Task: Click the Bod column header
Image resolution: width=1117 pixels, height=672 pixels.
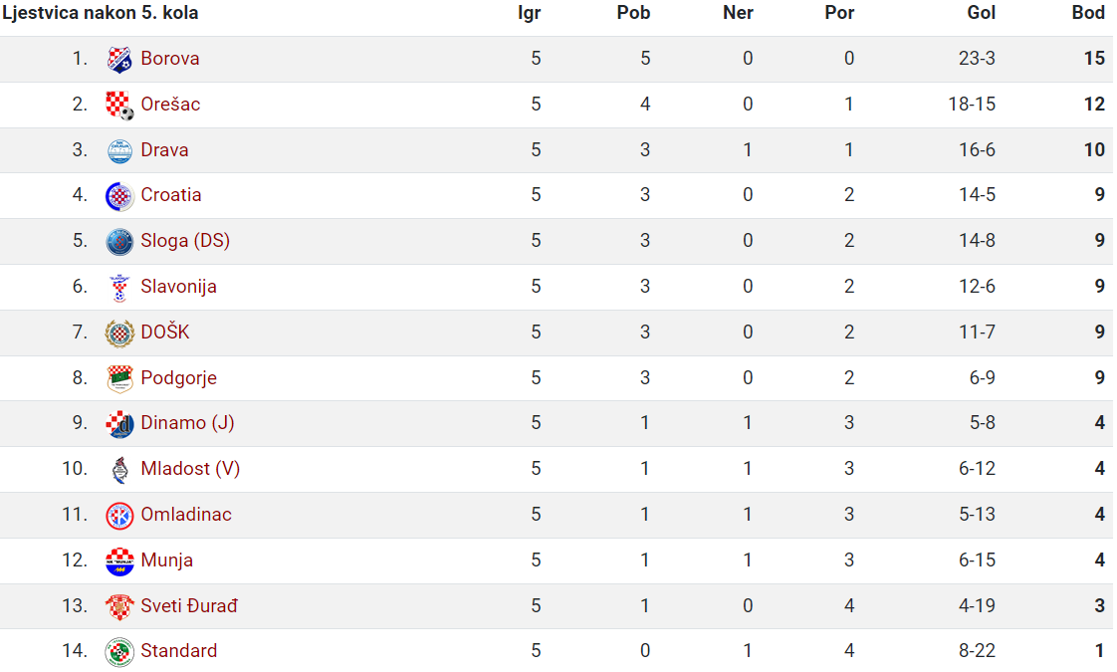Action: click(x=1088, y=13)
